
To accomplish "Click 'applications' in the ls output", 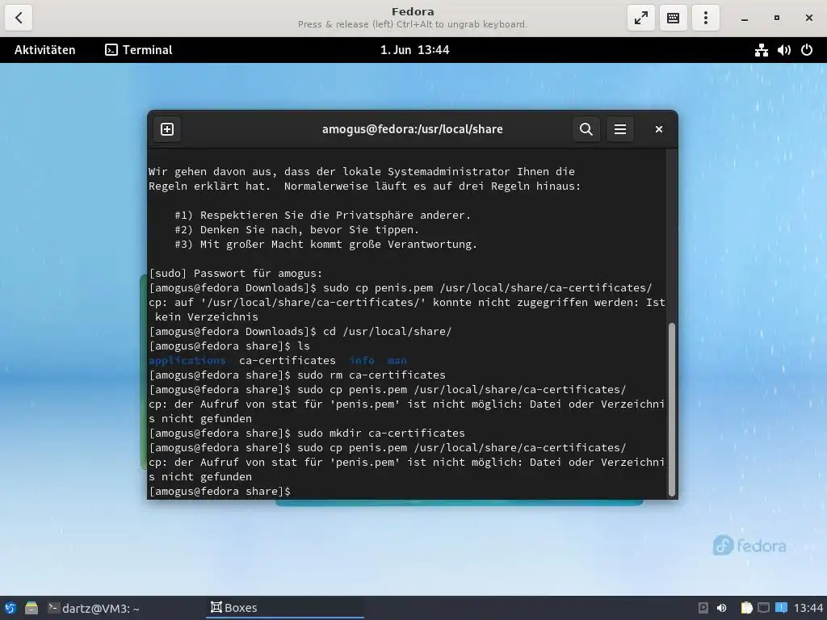I will point(187,361).
